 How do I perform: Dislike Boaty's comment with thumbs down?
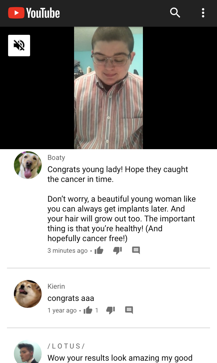(117, 250)
